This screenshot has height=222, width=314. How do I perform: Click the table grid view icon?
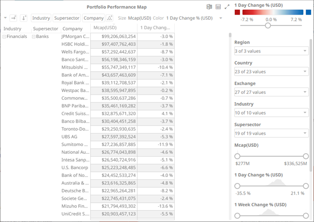click(x=218, y=7)
